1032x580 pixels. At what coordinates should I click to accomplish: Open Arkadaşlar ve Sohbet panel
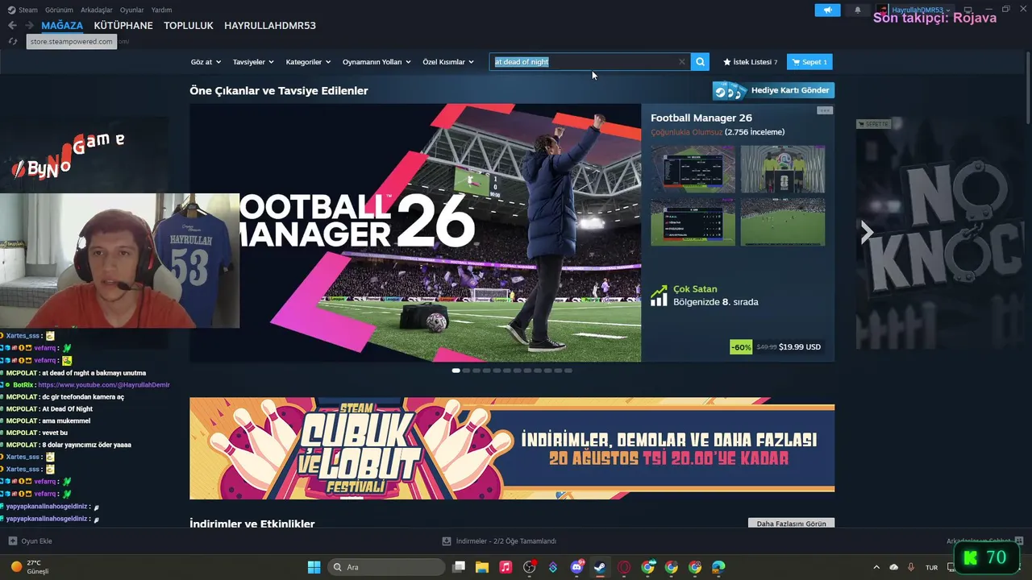click(x=984, y=541)
